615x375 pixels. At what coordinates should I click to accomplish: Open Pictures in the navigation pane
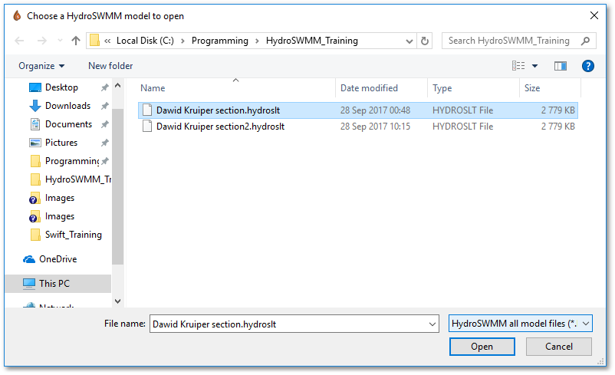pyautogui.click(x=61, y=143)
